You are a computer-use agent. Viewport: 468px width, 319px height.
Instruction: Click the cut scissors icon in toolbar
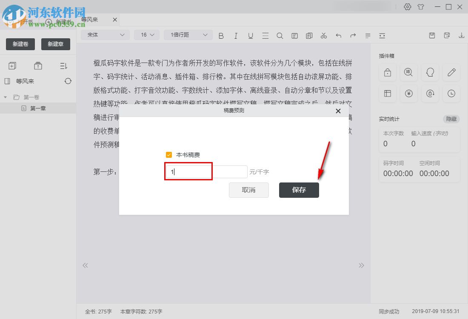(x=323, y=35)
